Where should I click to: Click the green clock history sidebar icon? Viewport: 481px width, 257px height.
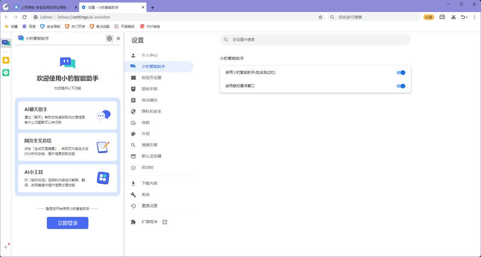click(x=6, y=73)
